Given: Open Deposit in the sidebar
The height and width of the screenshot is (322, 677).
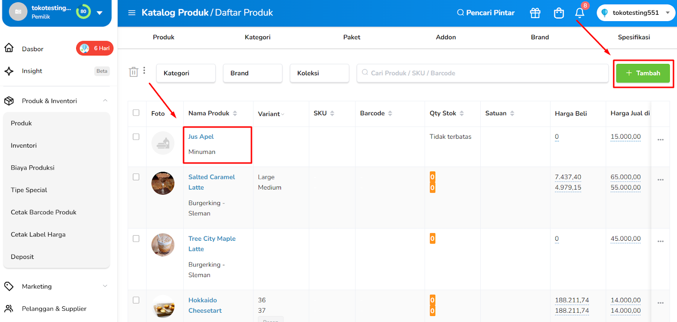Looking at the screenshot, I should pos(22,257).
